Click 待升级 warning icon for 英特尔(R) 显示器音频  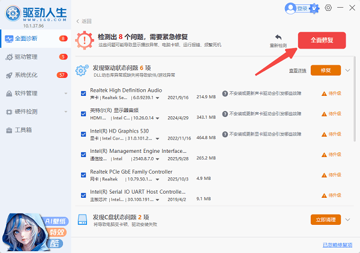(x=324, y=114)
